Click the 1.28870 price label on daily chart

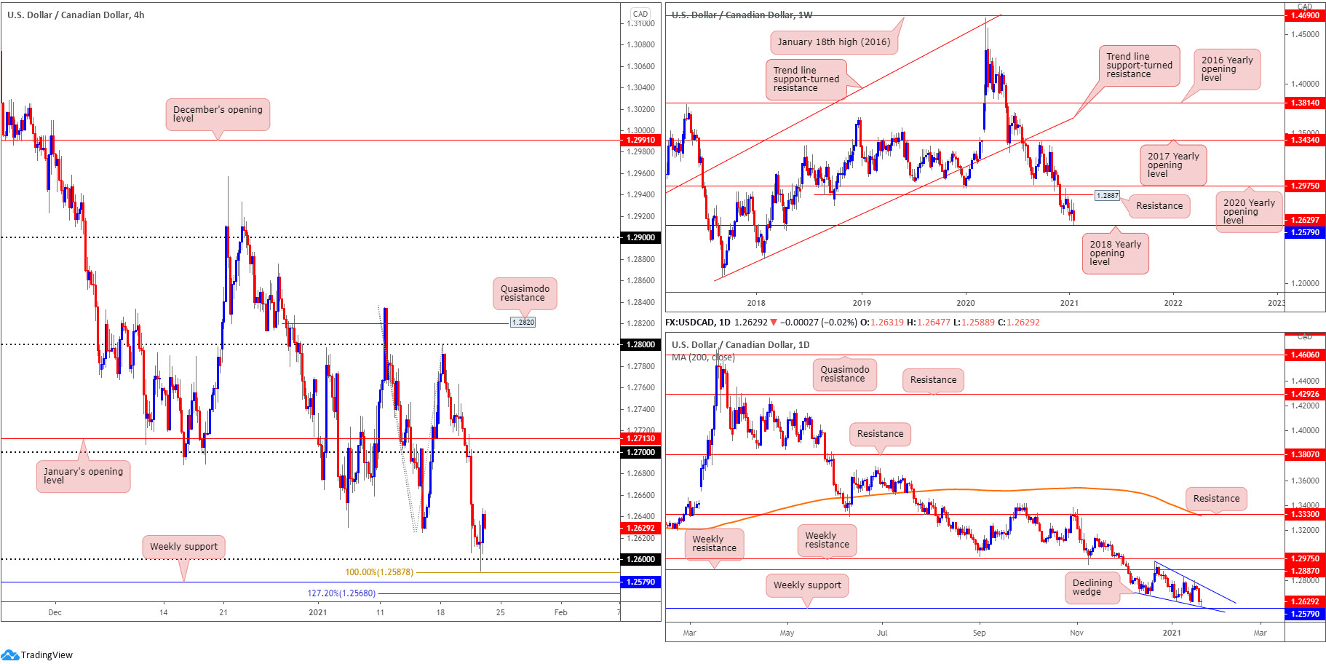click(x=1305, y=571)
